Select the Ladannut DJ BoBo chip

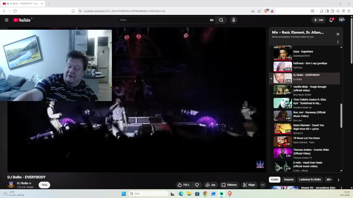pyautogui.click(x=310, y=180)
